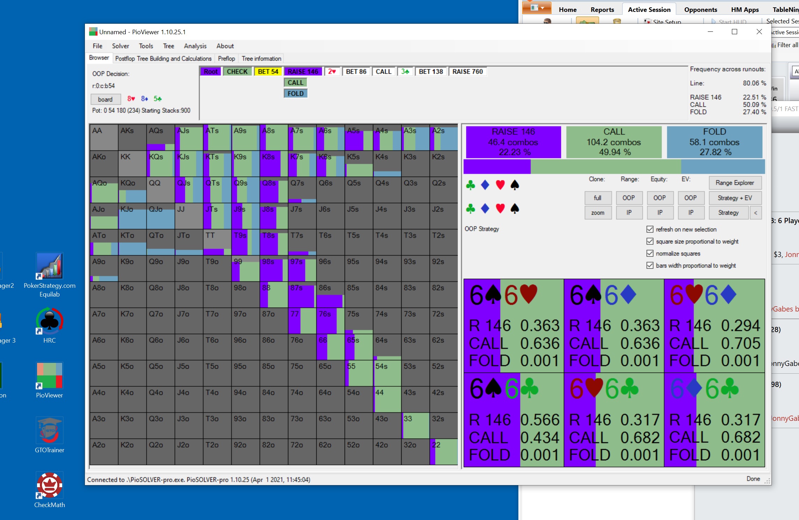Open the About menu
The width and height of the screenshot is (799, 520).
coord(225,46)
